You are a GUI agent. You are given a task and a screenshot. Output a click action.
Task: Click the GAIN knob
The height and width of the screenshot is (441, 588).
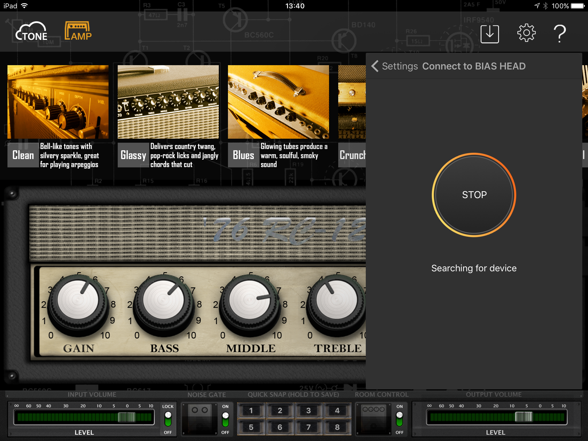tap(78, 305)
